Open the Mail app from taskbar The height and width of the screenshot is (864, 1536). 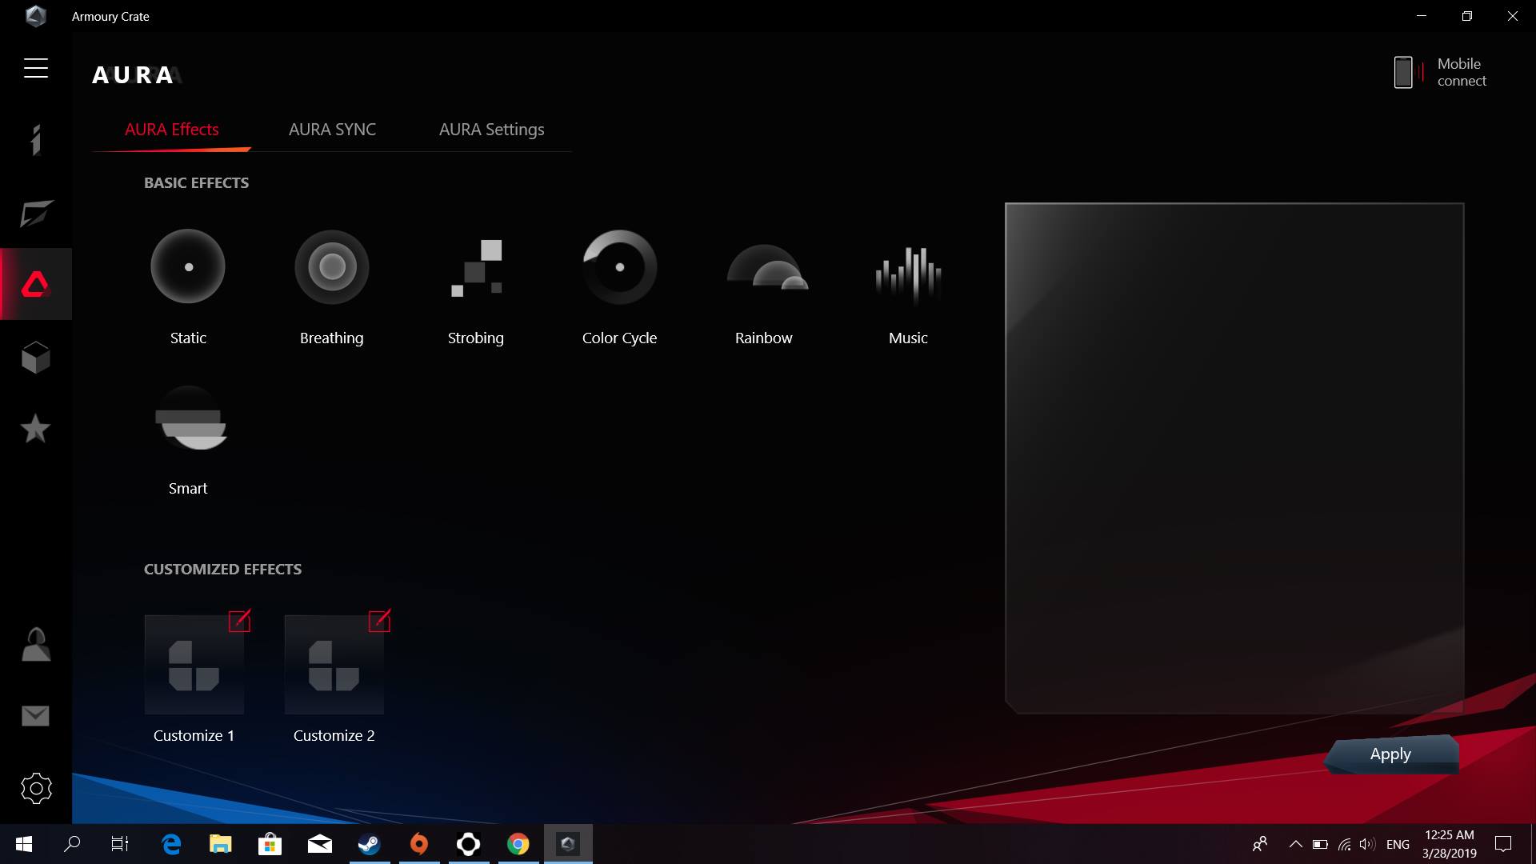click(320, 844)
